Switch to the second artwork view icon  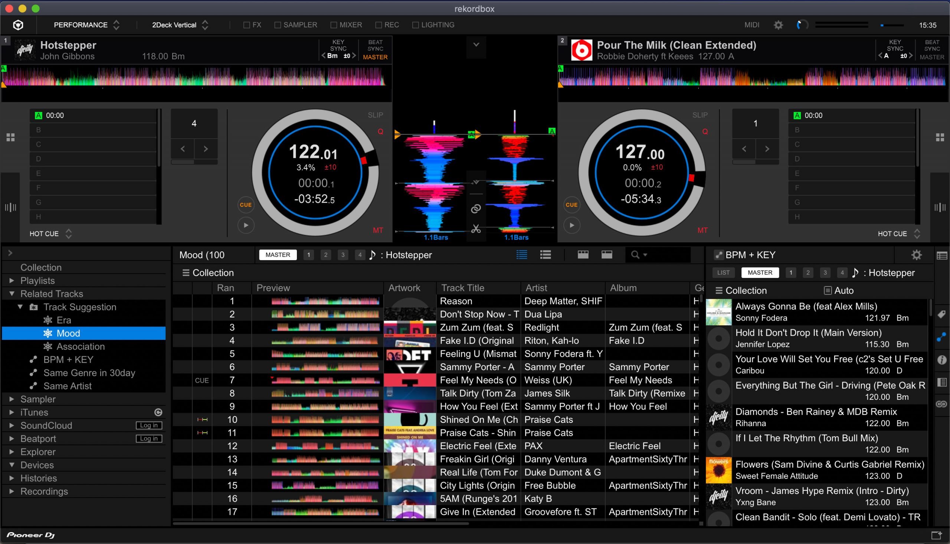606,255
